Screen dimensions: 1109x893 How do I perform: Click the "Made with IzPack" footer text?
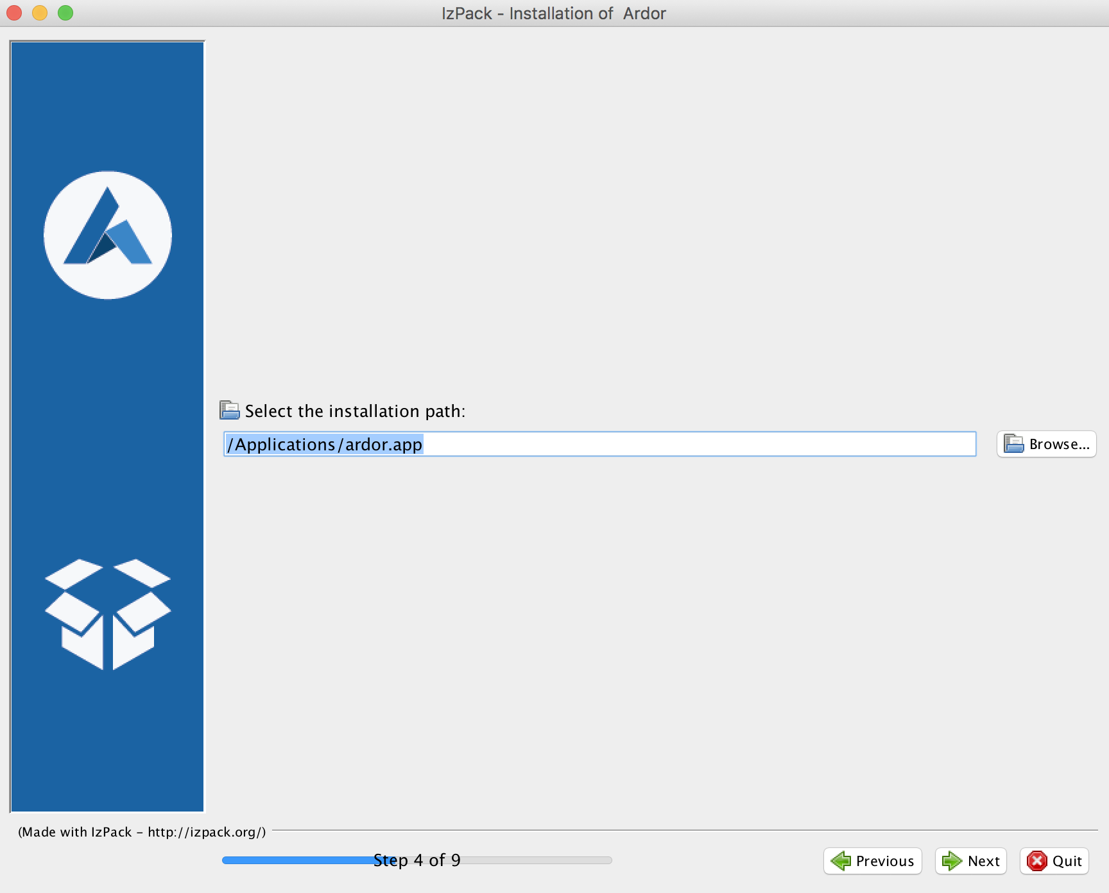pyautogui.click(x=142, y=832)
